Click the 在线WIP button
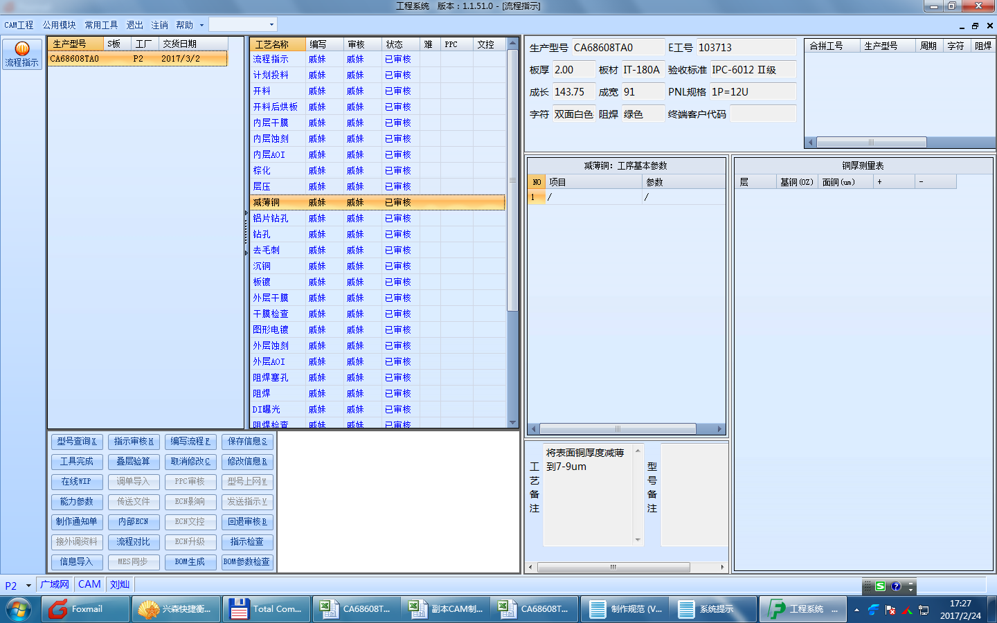 (76, 481)
